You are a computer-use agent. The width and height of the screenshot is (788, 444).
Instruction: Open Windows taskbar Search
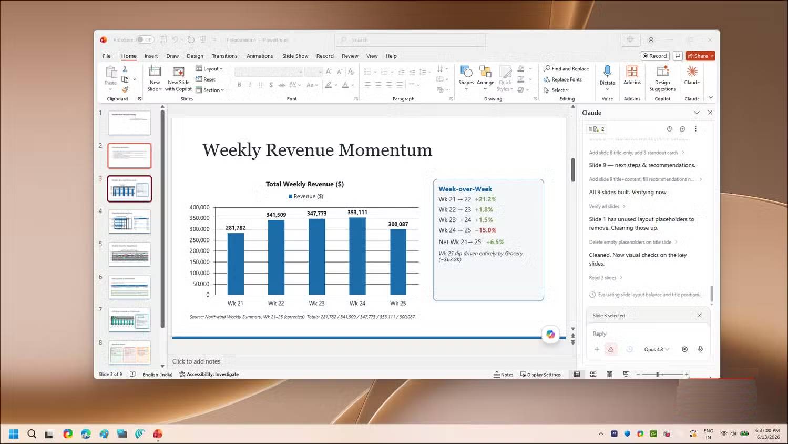click(32, 434)
